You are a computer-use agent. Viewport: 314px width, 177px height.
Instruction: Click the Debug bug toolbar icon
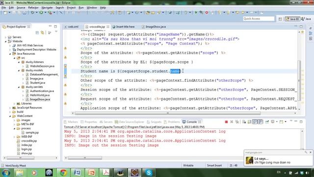(32, 12)
